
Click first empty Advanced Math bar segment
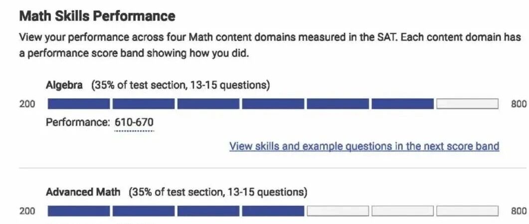click(338, 211)
